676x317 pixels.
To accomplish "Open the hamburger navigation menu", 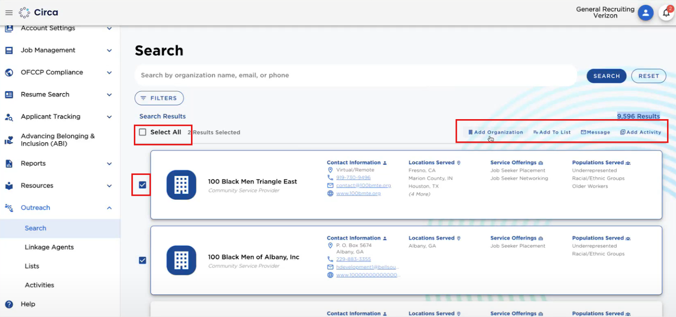I will click(9, 13).
